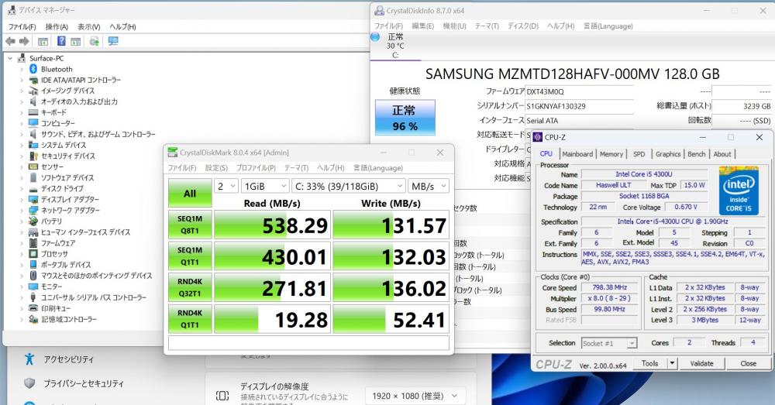Click the ディスプレイ アダプター icon
Viewport: 775px width, 405px height.
point(33,199)
